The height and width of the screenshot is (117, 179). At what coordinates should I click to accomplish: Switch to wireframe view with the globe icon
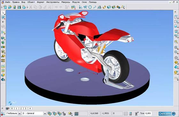176,58
